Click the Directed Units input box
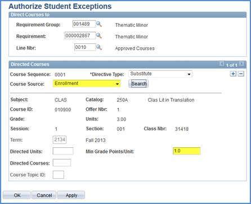This screenshot has height=204, width=251. click(63, 151)
